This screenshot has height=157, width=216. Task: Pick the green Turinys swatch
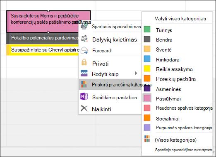click(x=147, y=29)
